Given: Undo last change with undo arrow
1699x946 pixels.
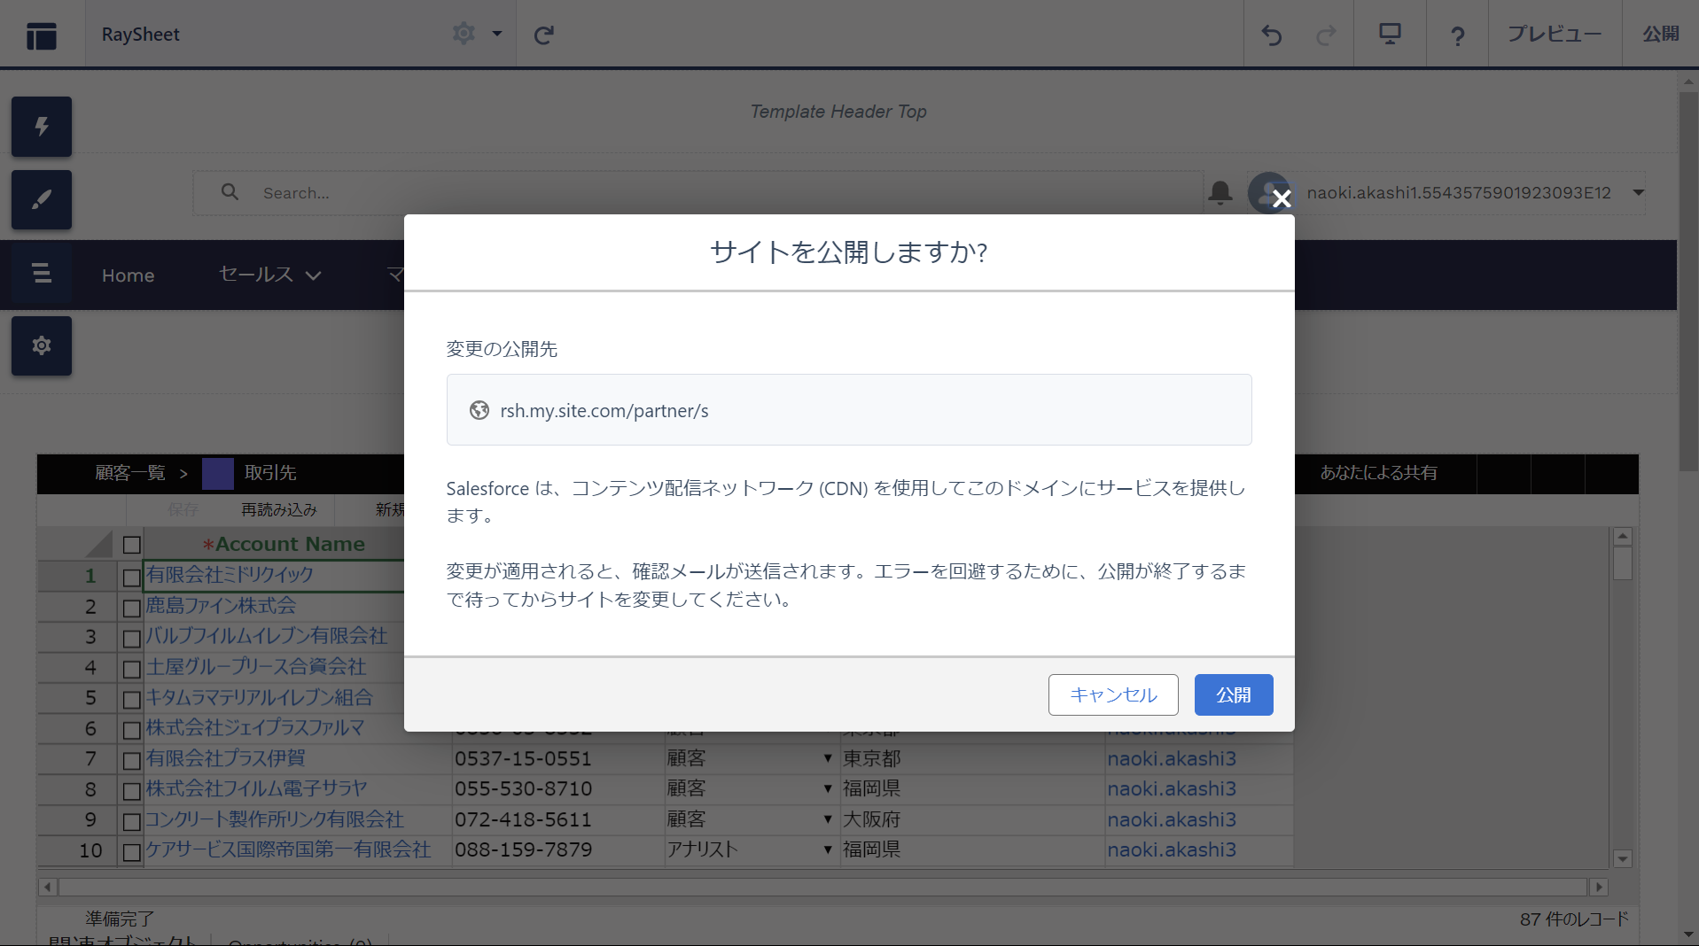Looking at the screenshot, I should [1272, 35].
